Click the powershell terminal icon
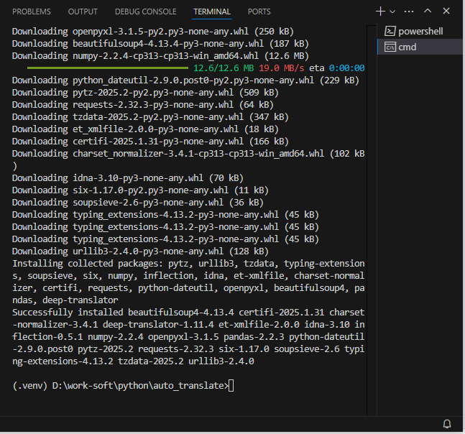 pos(390,31)
